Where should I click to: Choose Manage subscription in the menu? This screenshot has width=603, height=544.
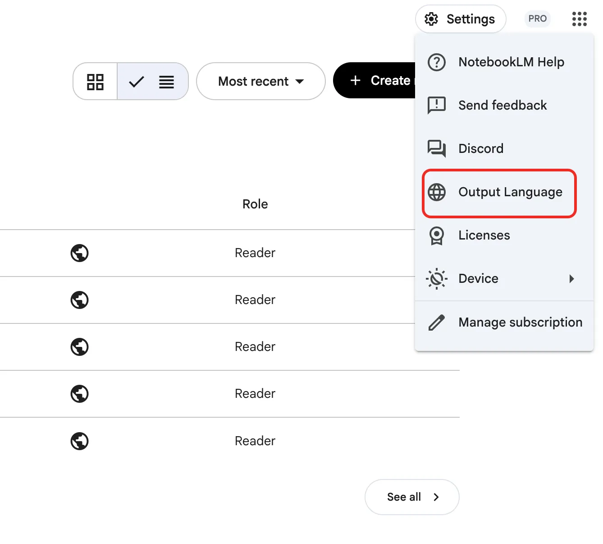pos(520,322)
